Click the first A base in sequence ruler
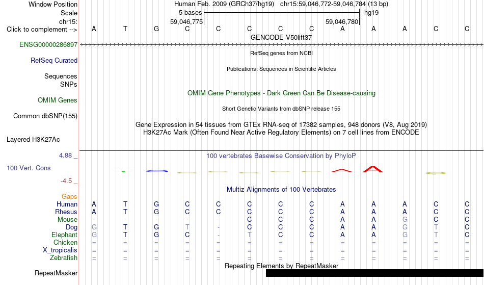The width and height of the screenshot is (484, 285). click(x=94, y=29)
